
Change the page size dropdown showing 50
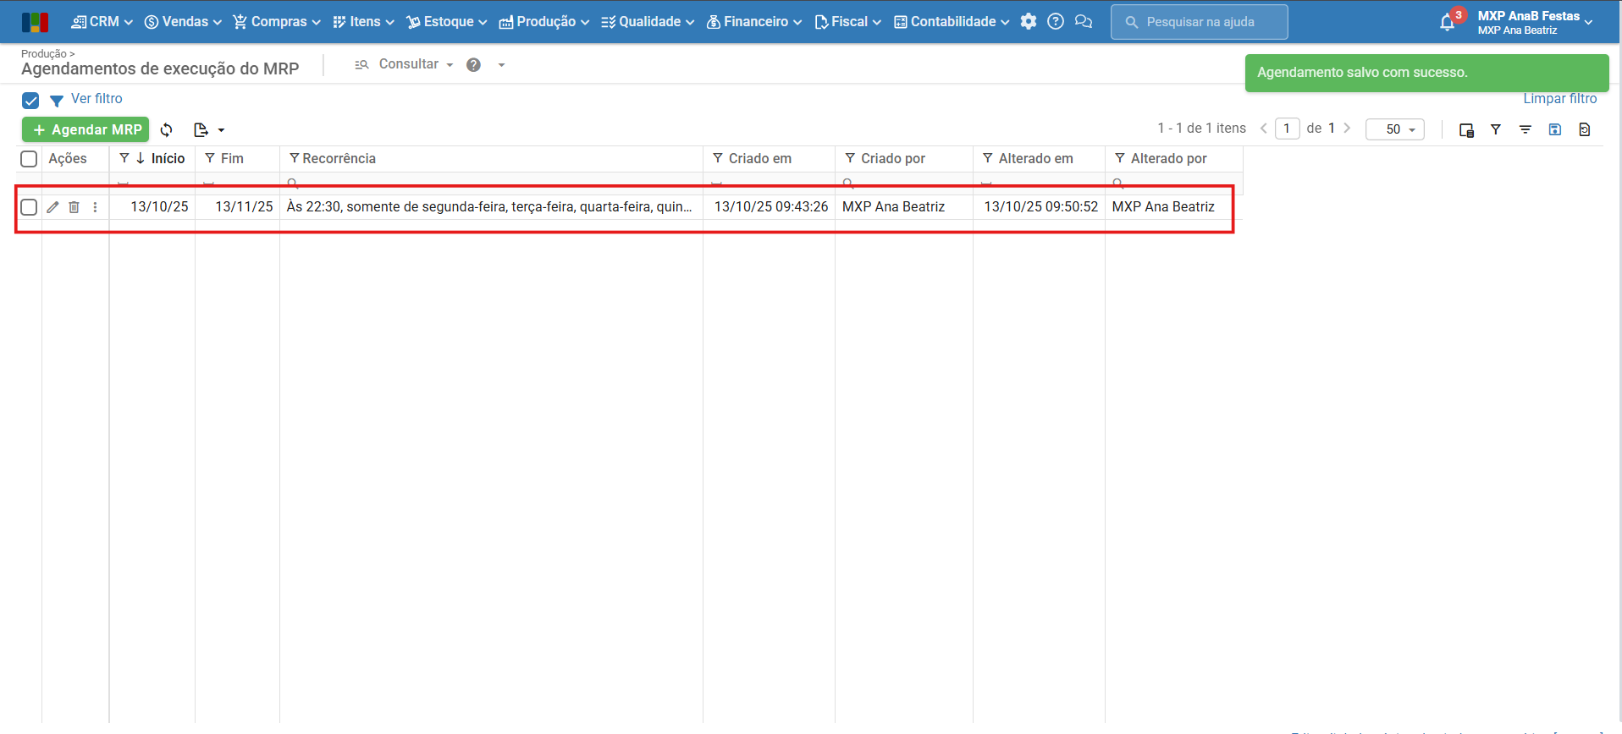coord(1395,129)
